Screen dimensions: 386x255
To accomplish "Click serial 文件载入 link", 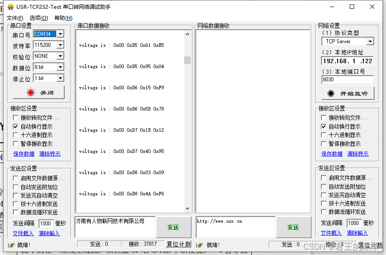I will point(23,233).
